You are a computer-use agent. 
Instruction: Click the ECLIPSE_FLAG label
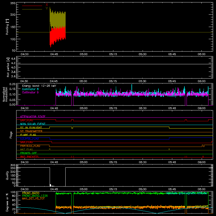(x=29, y=139)
